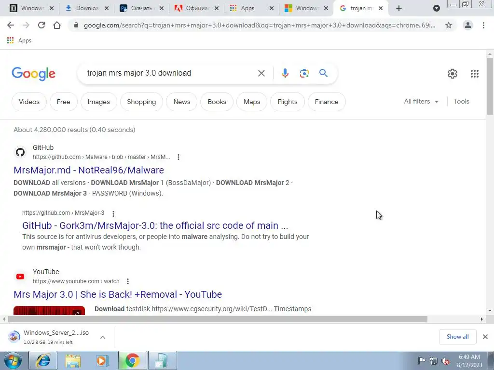Image resolution: width=494 pixels, height=370 pixels.
Task: Open the Apps bookmarks bar shortcut
Action: coord(19,40)
